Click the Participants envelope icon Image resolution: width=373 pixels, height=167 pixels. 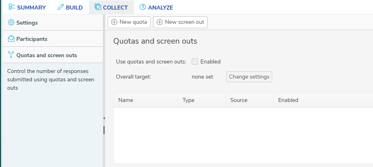click(x=11, y=38)
